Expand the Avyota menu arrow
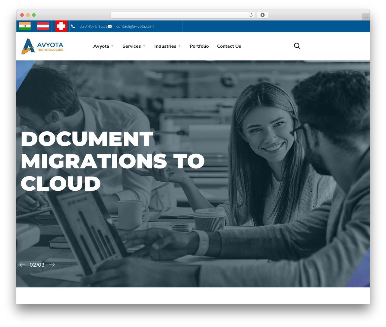Screen dimensions: 386x327 112,46
